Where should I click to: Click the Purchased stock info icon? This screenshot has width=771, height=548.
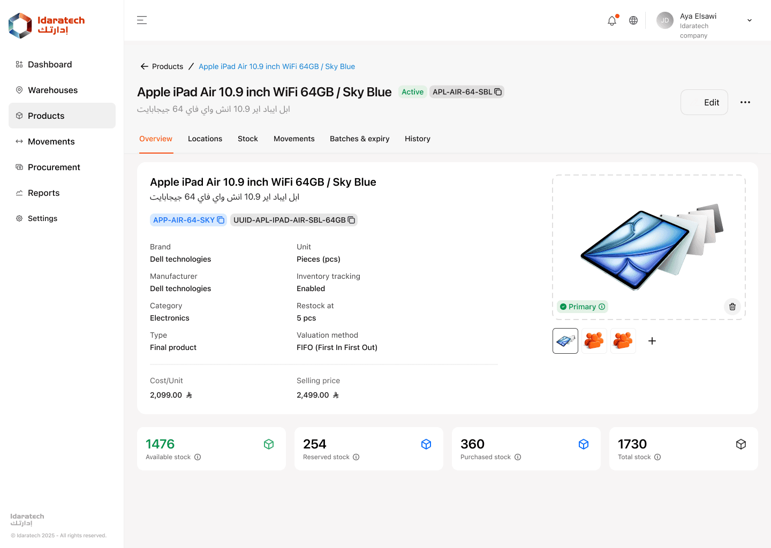pyautogui.click(x=518, y=457)
